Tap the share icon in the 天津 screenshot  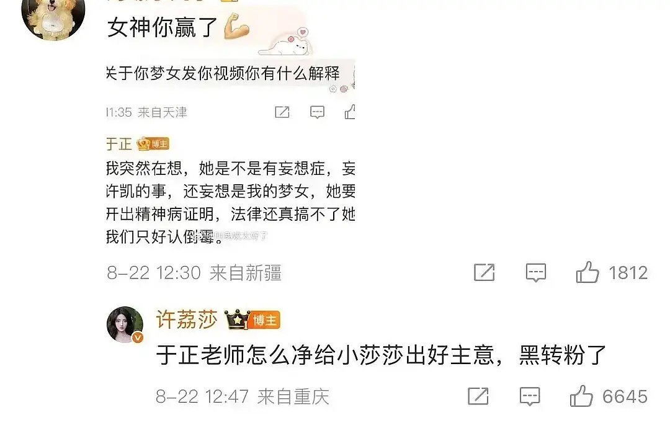point(282,112)
